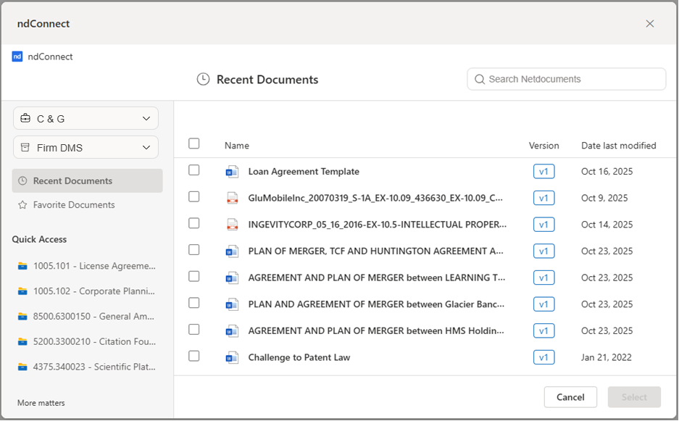Image resolution: width=679 pixels, height=421 pixels.
Task: Check the LEARNING T merger document checkbox
Action: (x=194, y=276)
